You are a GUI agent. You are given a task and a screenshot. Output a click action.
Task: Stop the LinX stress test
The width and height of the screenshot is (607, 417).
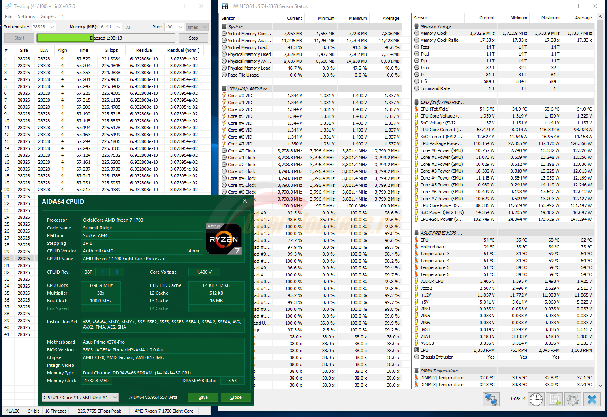tap(193, 38)
